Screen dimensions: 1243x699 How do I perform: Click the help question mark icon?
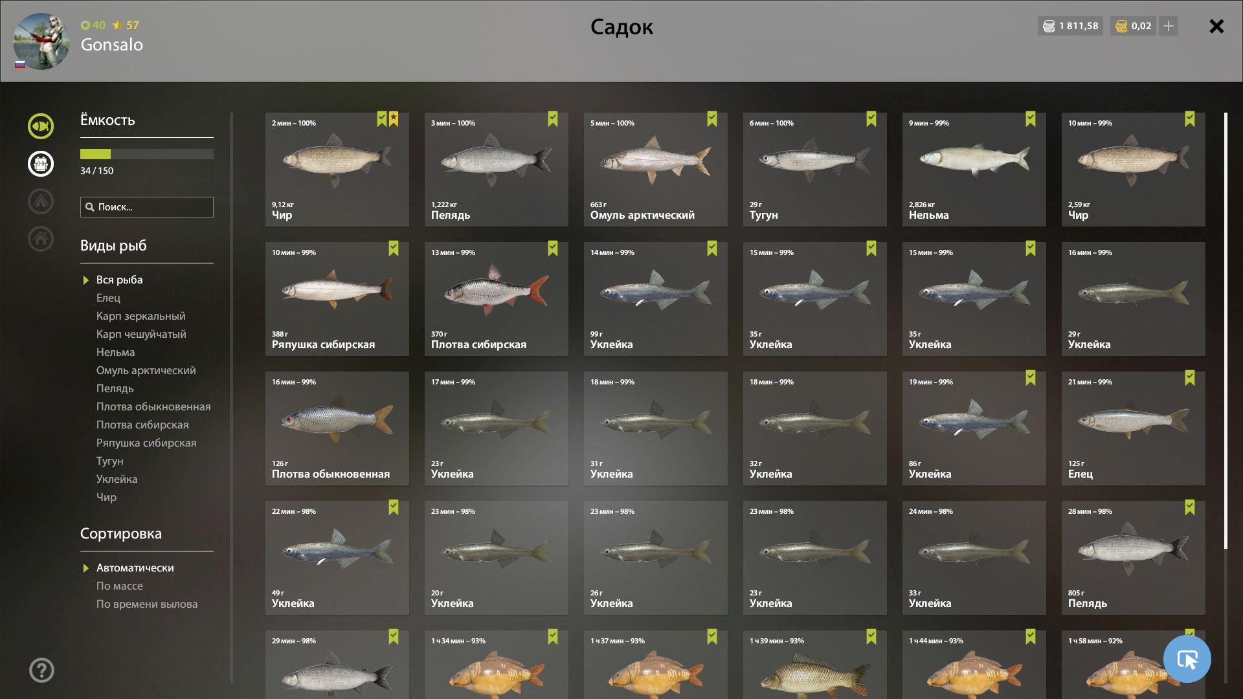(41, 671)
